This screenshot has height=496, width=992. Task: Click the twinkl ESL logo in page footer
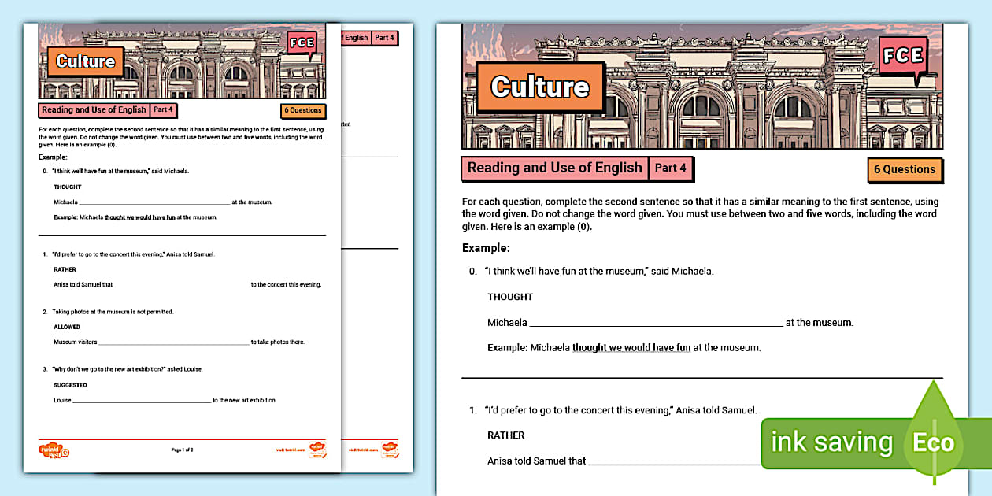pyautogui.click(x=54, y=450)
